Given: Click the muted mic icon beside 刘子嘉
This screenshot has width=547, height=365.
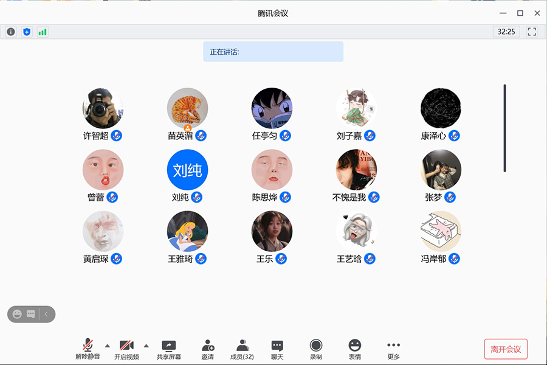Looking at the screenshot, I should [x=370, y=136].
